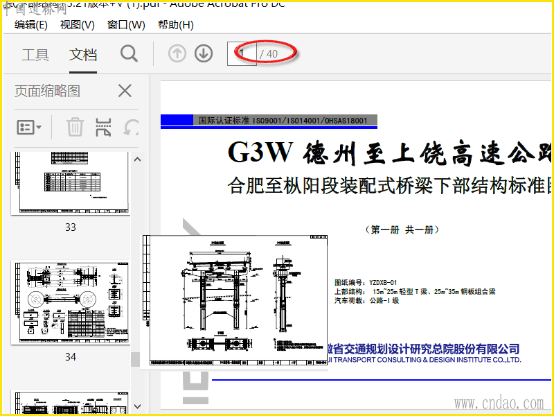Viewport: 554px width, 416px height.
Task: Click the page number input field
Action: point(242,54)
